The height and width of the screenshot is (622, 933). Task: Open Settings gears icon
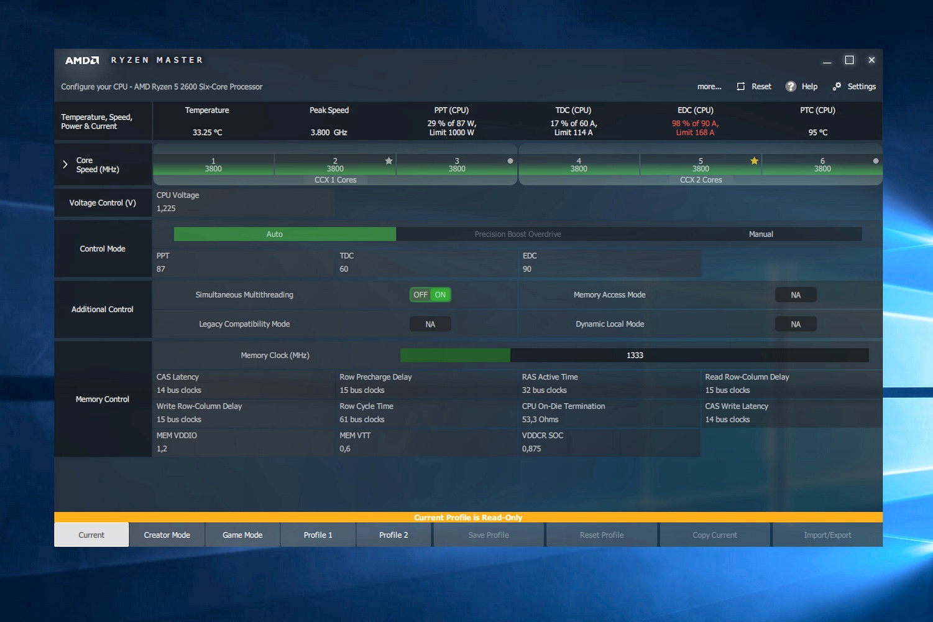pos(837,86)
